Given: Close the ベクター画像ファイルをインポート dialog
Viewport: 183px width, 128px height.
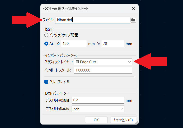Looking at the screenshot, I should pyautogui.click(x=133, y=8).
